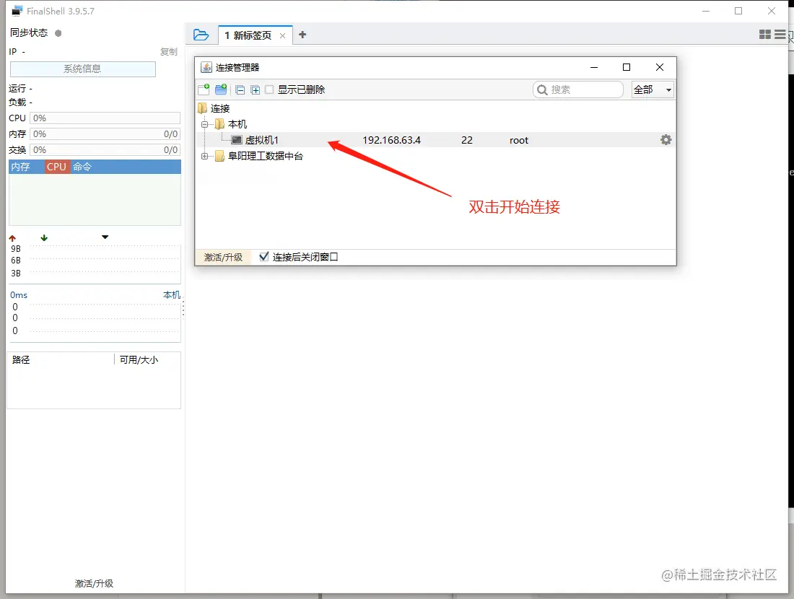
Task: Click 激活/升级 at bottom of sidebar
Action: coord(94,583)
